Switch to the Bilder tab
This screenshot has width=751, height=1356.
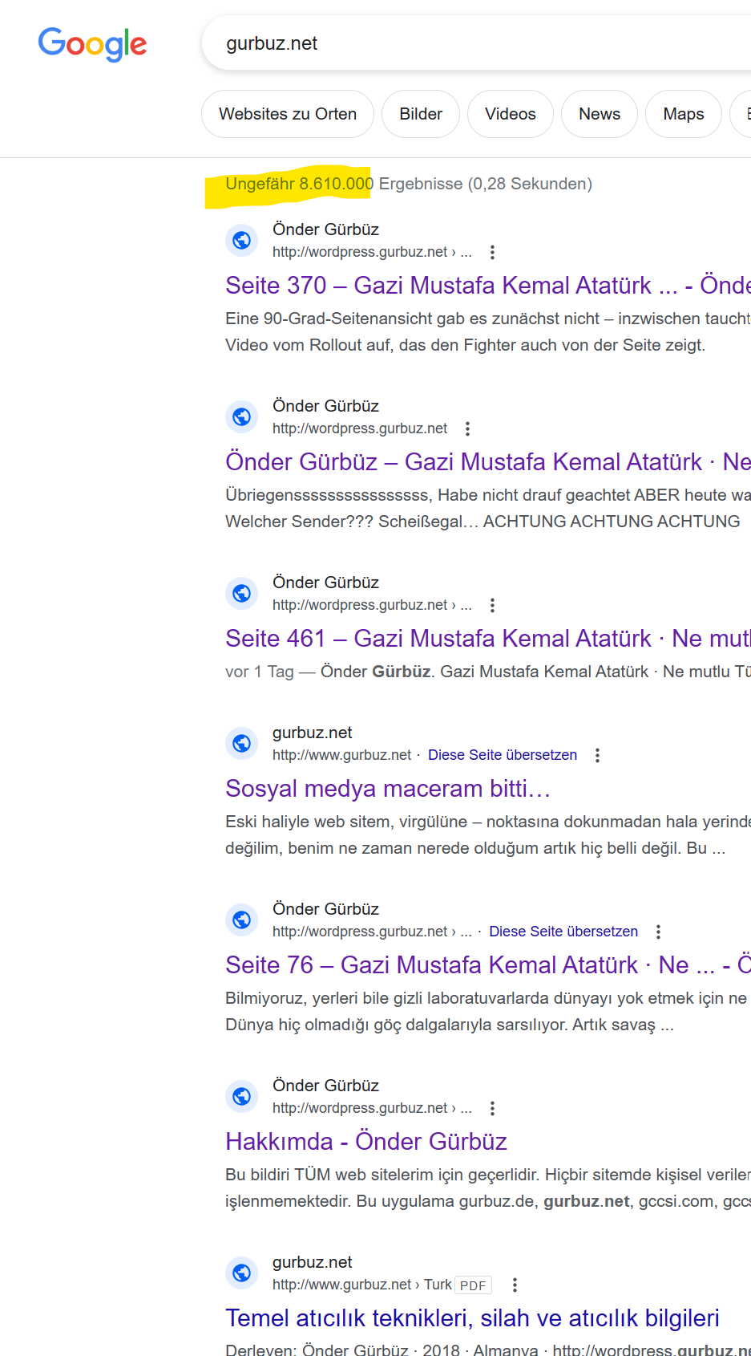tap(421, 114)
